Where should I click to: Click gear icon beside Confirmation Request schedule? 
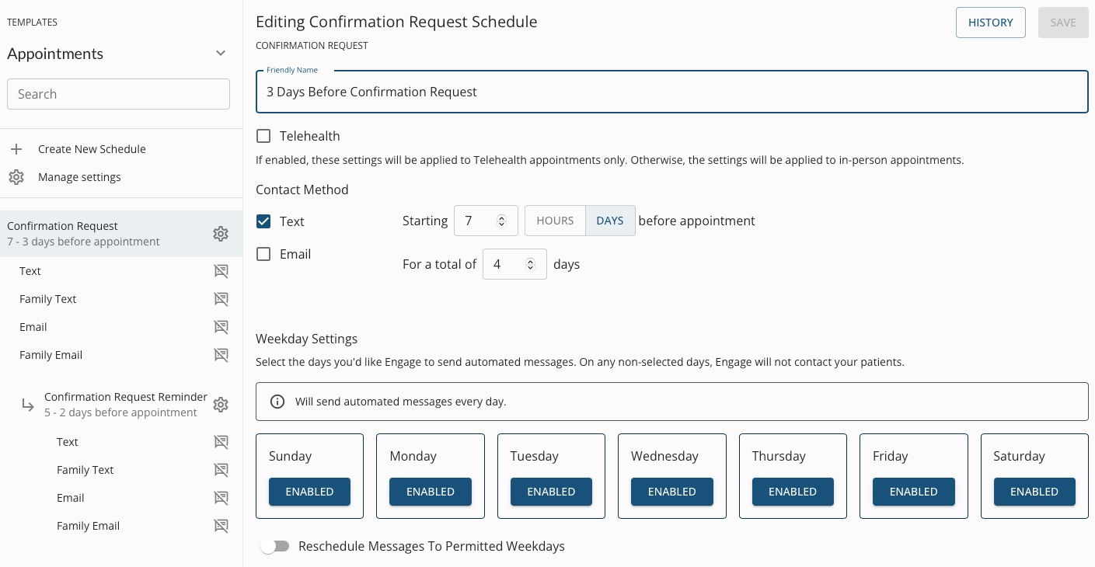pyautogui.click(x=221, y=234)
